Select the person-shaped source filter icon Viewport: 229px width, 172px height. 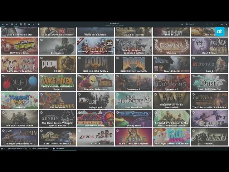(x=33, y=24)
